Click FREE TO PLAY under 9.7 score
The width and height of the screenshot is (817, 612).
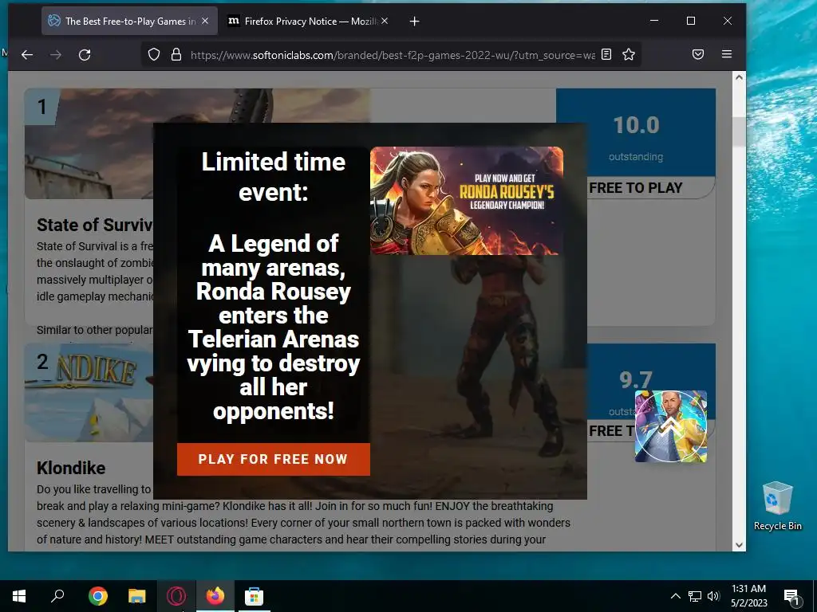point(611,431)
